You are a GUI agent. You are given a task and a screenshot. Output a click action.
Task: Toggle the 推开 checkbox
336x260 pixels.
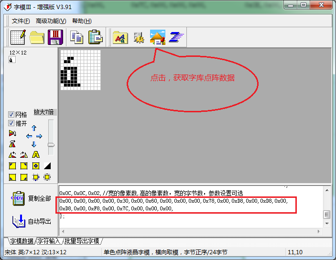[x=11, y=123]
